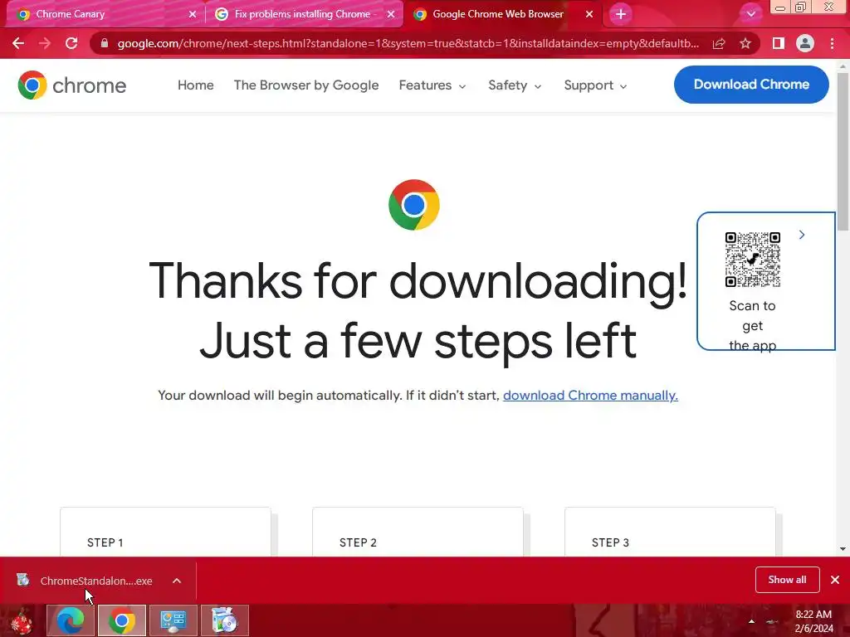Click Show all downloads
Screen dimensions: 850x637
[787, 580]
